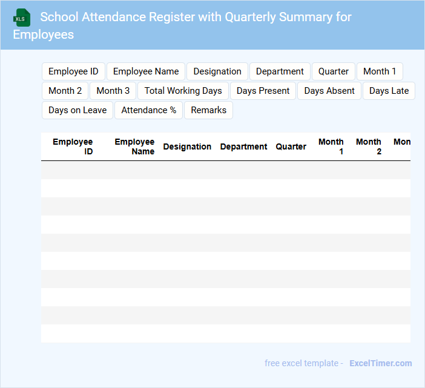Click the Quarter column header
425x388 pixels.
pos(291,146)
